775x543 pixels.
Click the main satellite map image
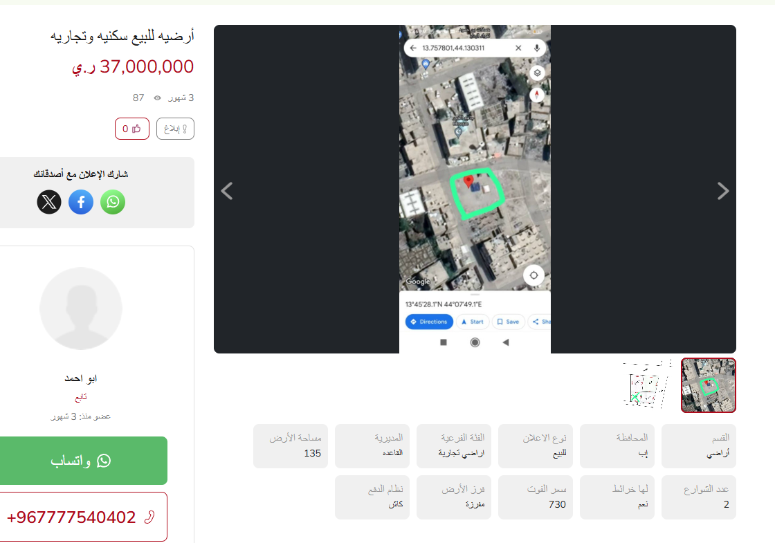[x=475, y=190]
